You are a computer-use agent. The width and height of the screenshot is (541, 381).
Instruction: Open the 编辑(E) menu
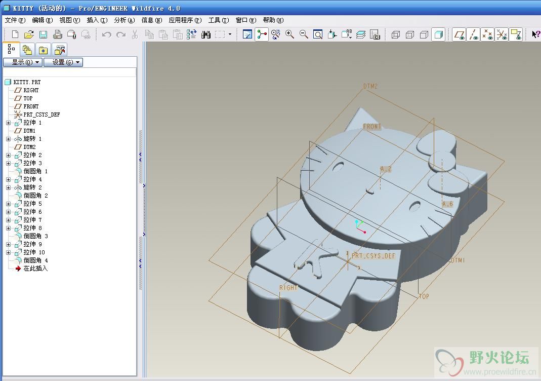tap(42, 20)
